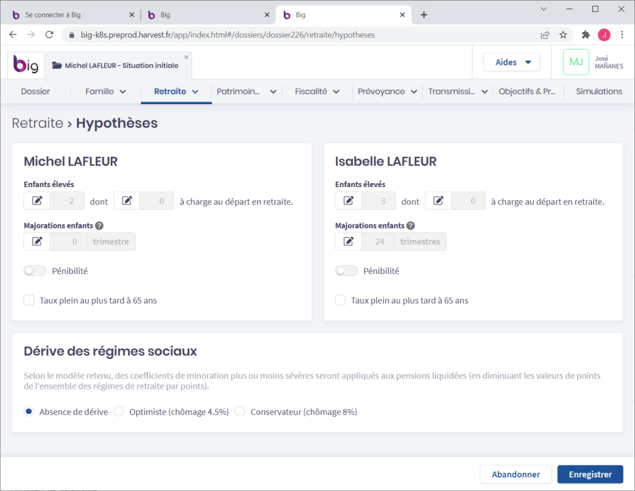
Task: Show help for Michel's Majorations enfants
Action: [x=99, y=226]
